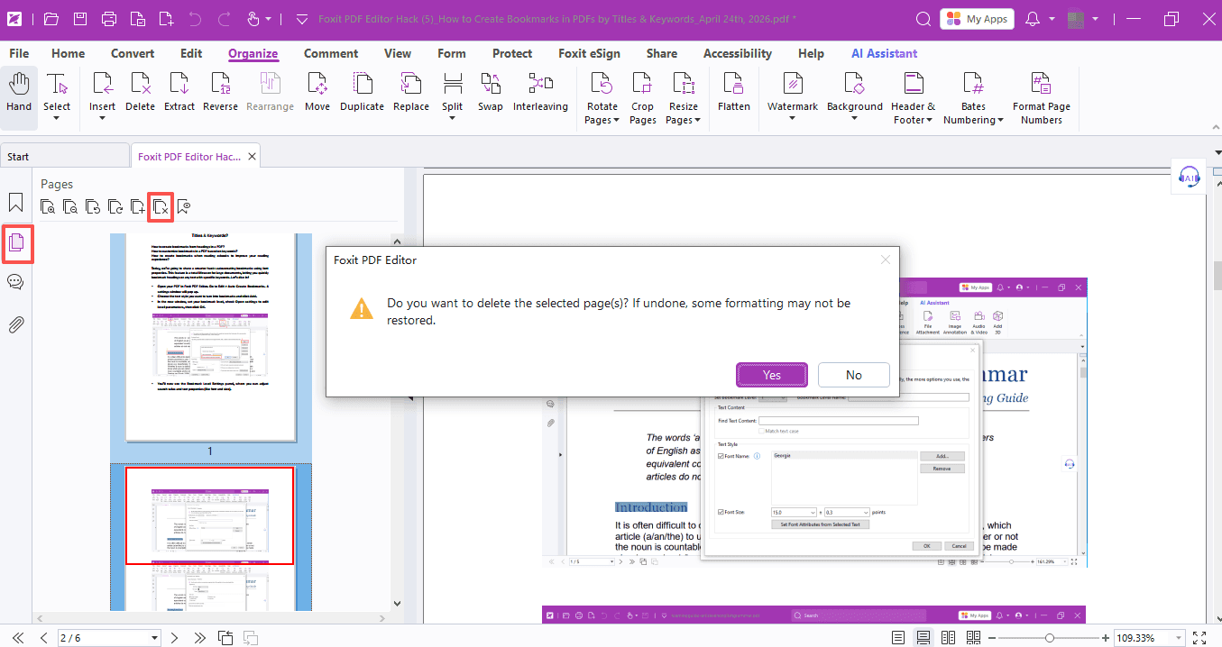Toggle fullscreen mode in status bar
The width and height of the screenshot is (1222, 647).
(1199, 638)
